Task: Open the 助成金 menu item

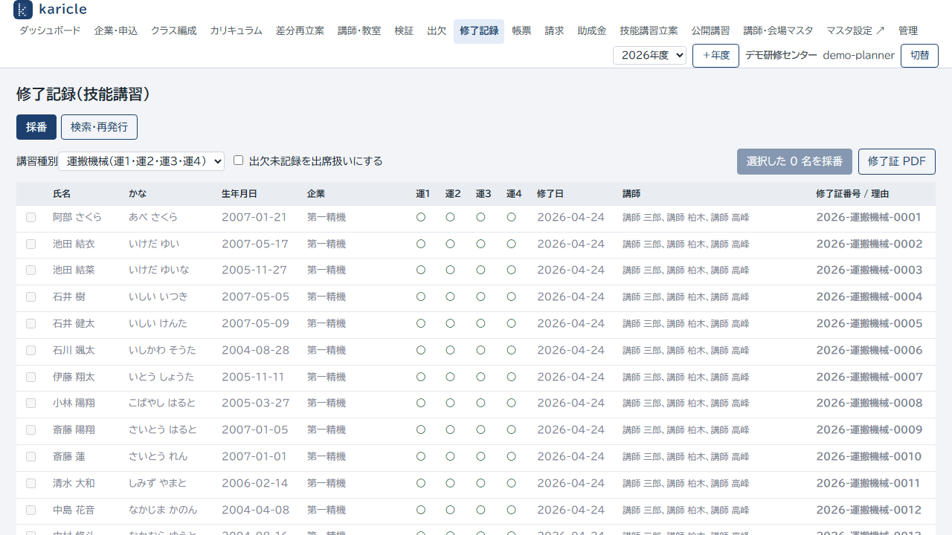Action: (x=592, y=31)
